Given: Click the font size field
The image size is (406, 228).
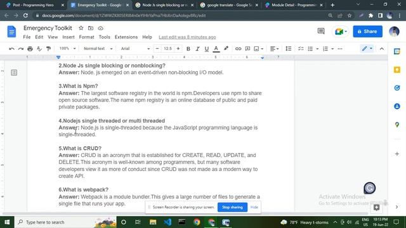Looking at the screenshot, I should 167,49.
